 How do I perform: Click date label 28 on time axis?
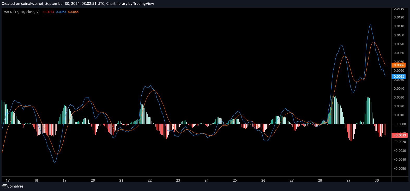tap(320, 180)
